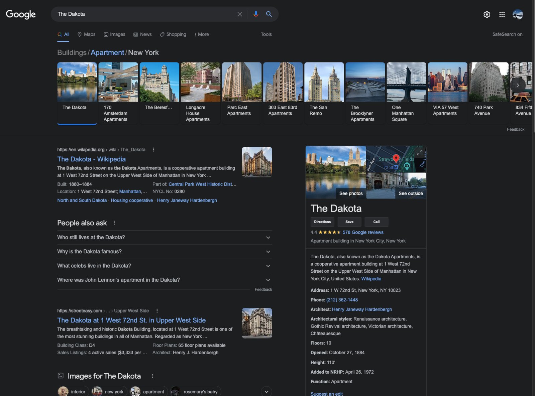Expand the map in knowledge panel

coord(420,152)
